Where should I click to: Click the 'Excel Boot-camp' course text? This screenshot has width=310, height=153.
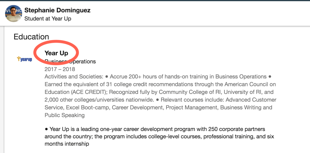click(87, 107)
